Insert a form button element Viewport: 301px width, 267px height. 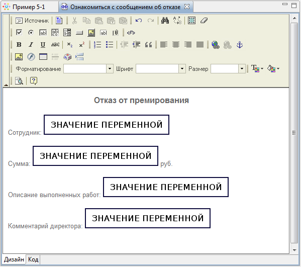click(x=79, y=33)
